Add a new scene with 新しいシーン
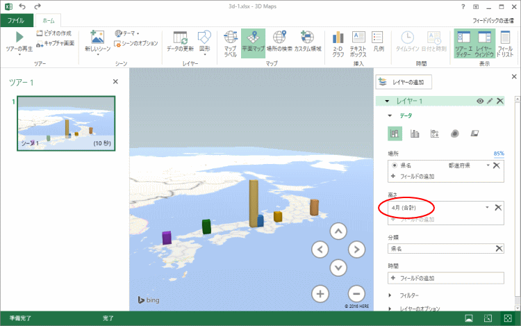Screen dimensions: 521x326 point(97,42)
